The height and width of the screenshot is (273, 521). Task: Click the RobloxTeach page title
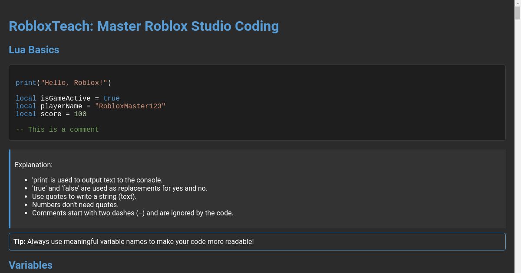(143, 26)
